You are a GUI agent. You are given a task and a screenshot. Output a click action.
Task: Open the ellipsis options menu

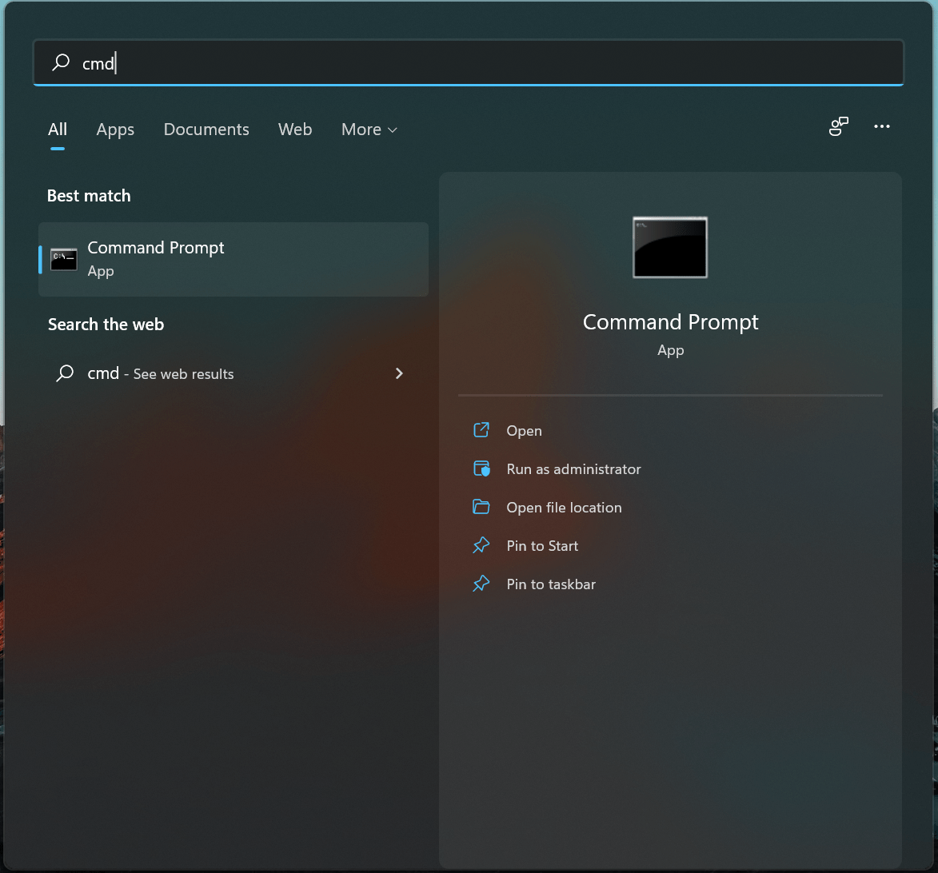click(x=882, y=127)
